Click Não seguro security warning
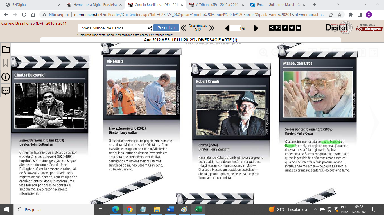 click(56, 15)
